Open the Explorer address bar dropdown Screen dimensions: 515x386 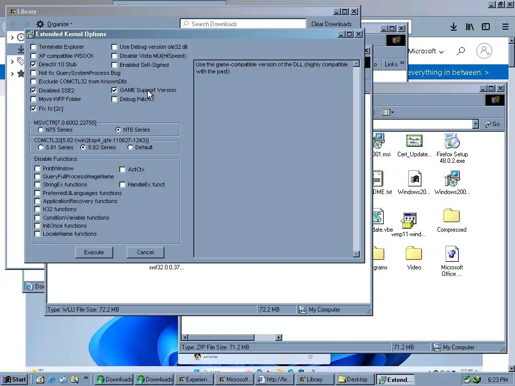[x=476, y=124]
